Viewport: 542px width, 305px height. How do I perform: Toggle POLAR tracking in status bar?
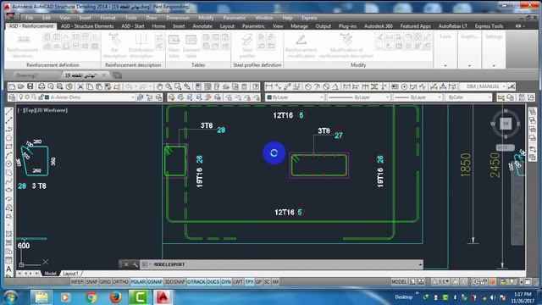138,282
